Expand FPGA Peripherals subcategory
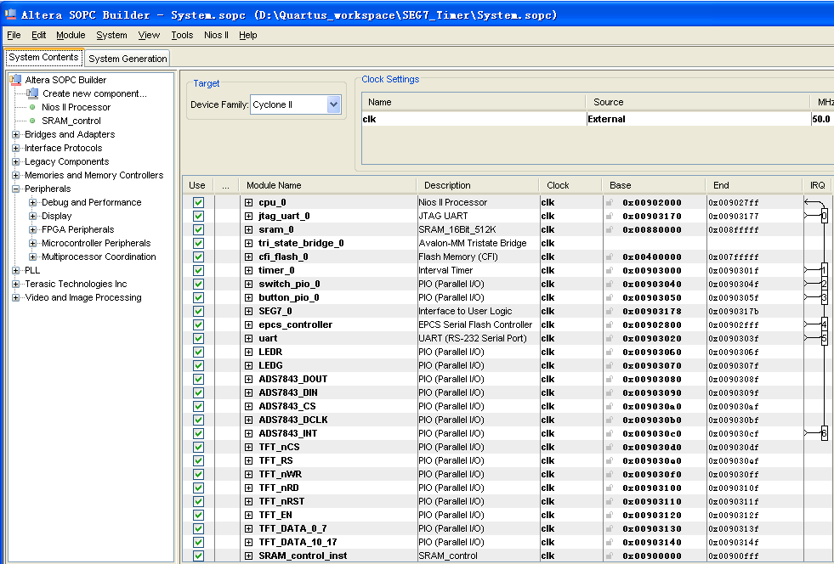The width and height of the screenshot is (834, 564). click(x=33, y=229)
